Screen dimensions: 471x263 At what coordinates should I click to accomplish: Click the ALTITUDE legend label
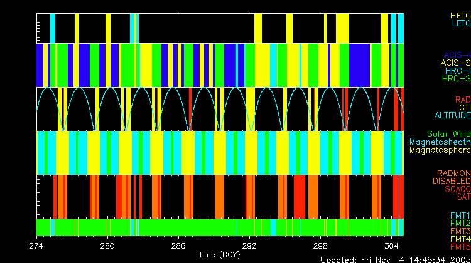pyautogui.click(x=452, y=116)
